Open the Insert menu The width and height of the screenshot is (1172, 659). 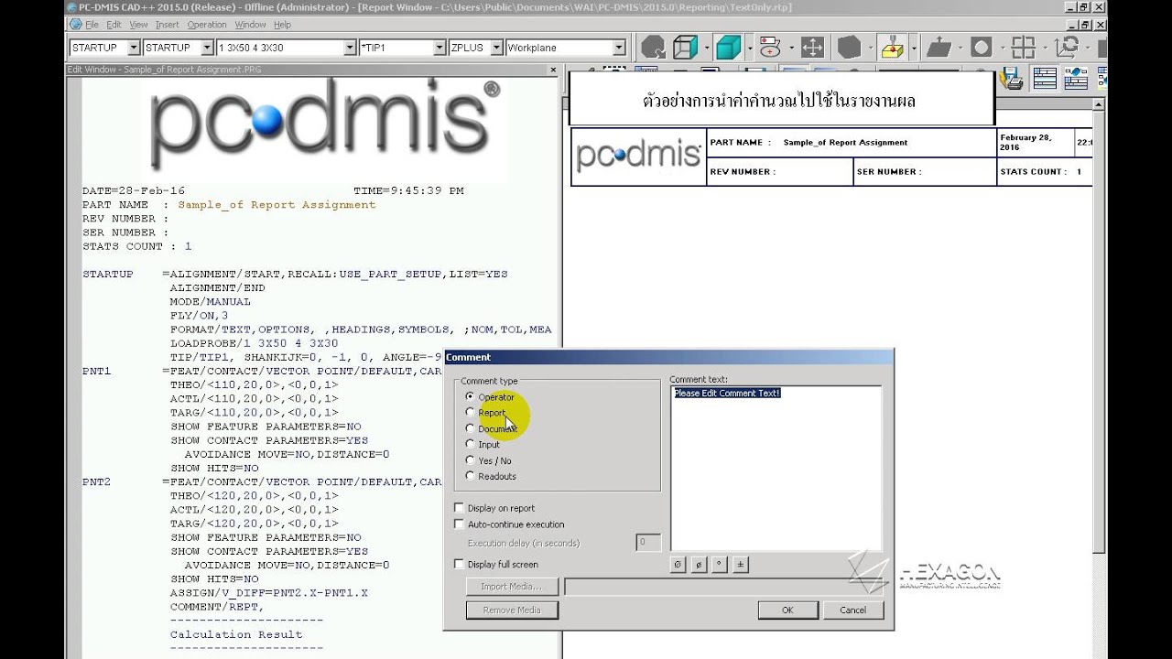pos(168,25)
